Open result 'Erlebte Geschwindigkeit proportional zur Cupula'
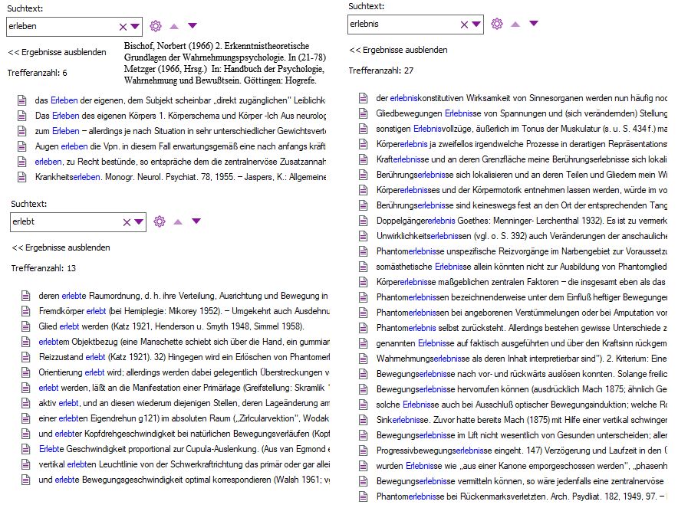The image size is (678, 508). pyautogui.click(x=184, y=449)
